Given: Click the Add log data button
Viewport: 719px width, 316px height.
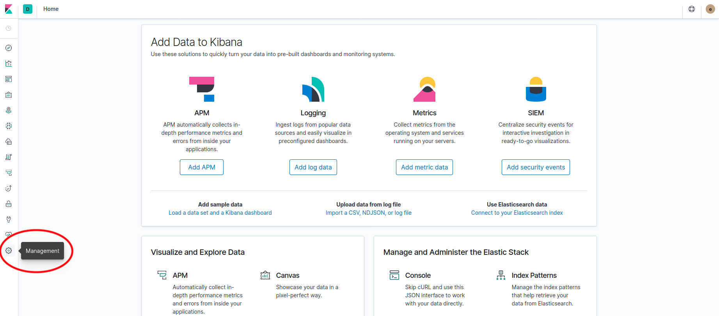Looking at the screenshot, I should [x=313, y=167].
